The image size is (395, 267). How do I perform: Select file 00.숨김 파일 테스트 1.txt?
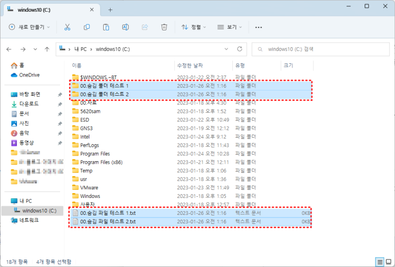tap(191, 213)
